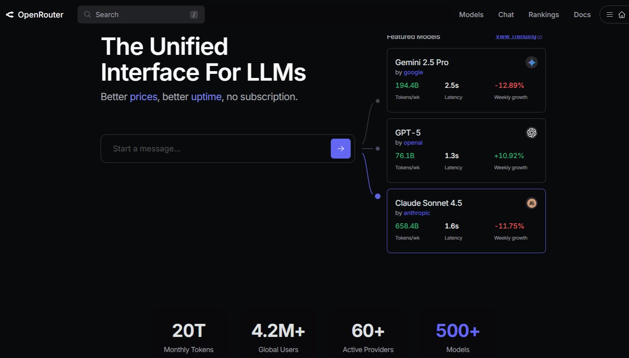Click the OpenAI logo on GPT-5 card
The height and width of the screenshot is (358, 629).
[531, 133]
